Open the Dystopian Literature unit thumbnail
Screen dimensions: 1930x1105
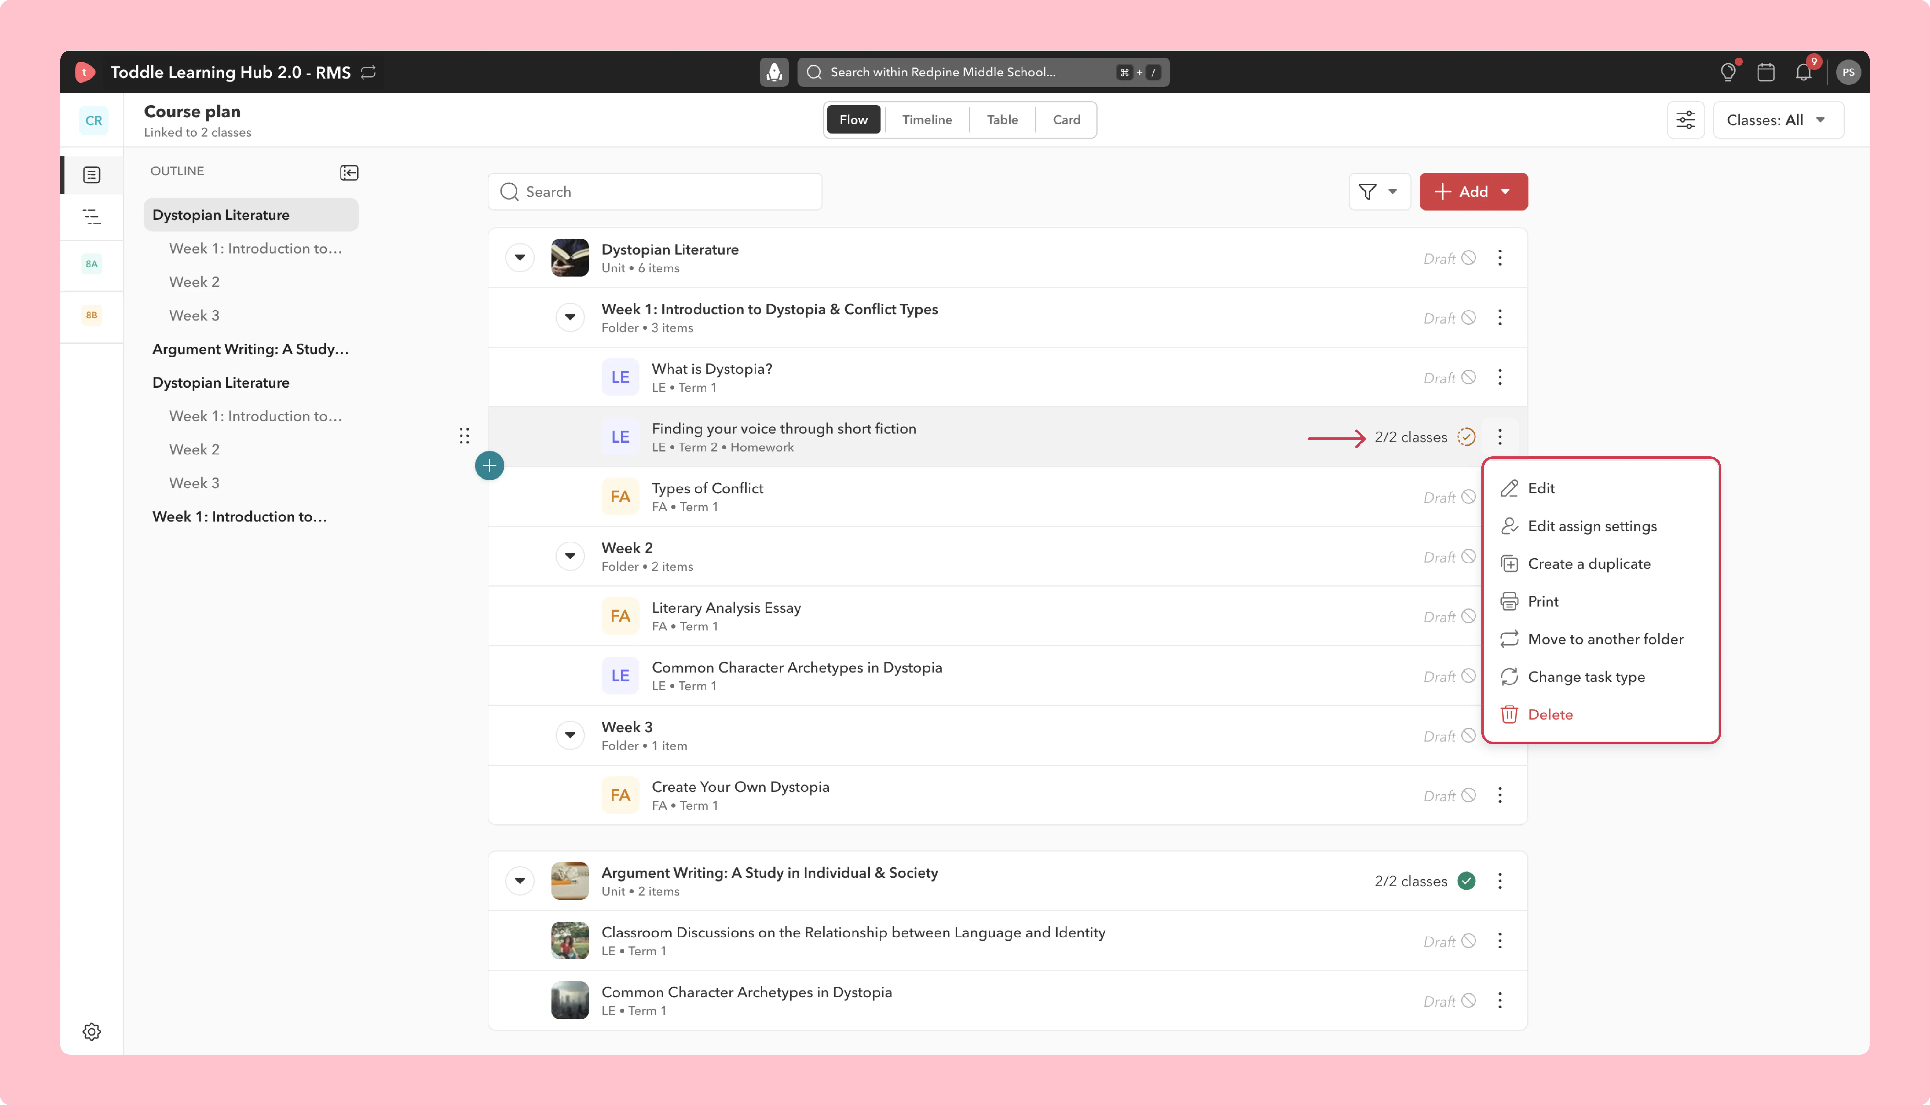(x=570, y=258)
